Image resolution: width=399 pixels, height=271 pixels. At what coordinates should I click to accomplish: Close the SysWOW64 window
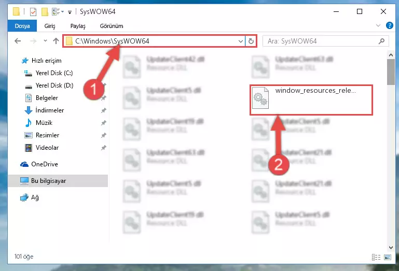[x=383, y=12]
